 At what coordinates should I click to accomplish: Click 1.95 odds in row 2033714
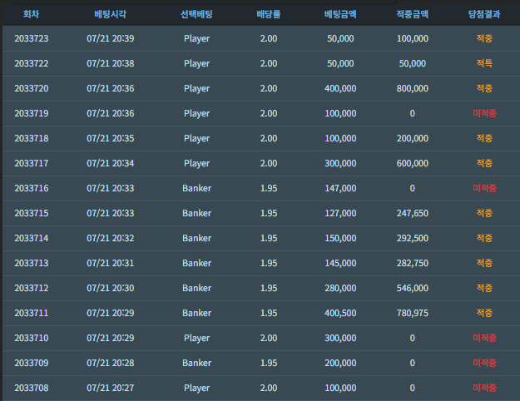click(x=268, y=238)
